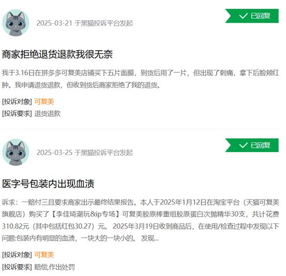Click 可复美 link in second complaint

pyautogui.click(x=44, y=255)
